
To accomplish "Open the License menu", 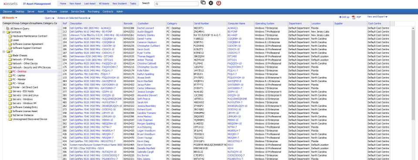I will pos(64,11).
